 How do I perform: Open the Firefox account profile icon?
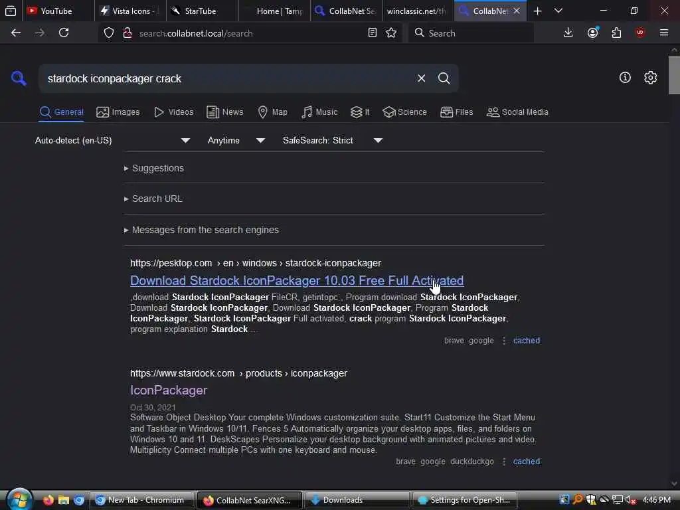(x=593, y=33)
